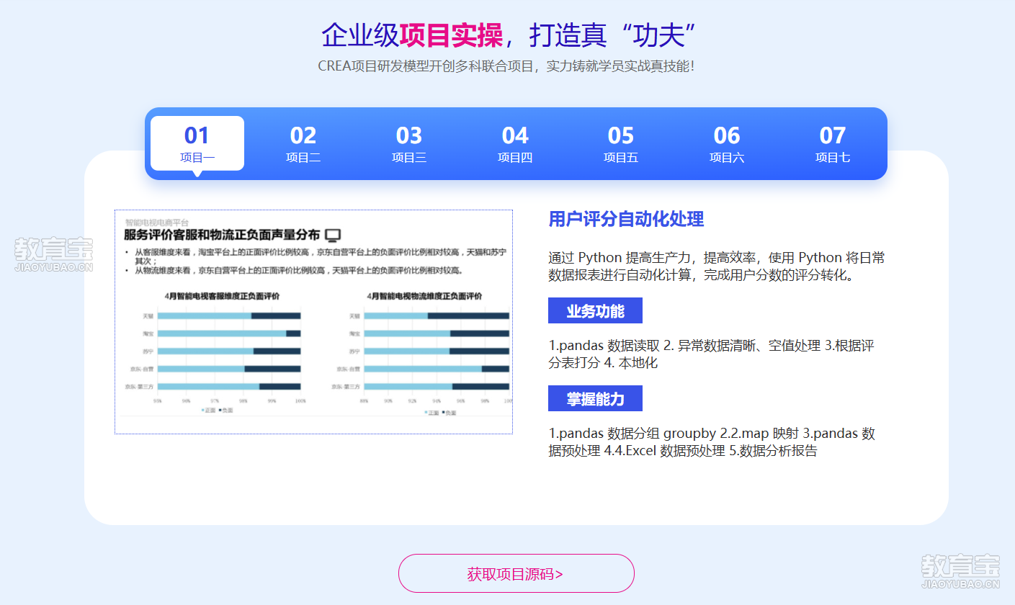
Task: Click the 掌握能力 blue label
Action: 595,399
